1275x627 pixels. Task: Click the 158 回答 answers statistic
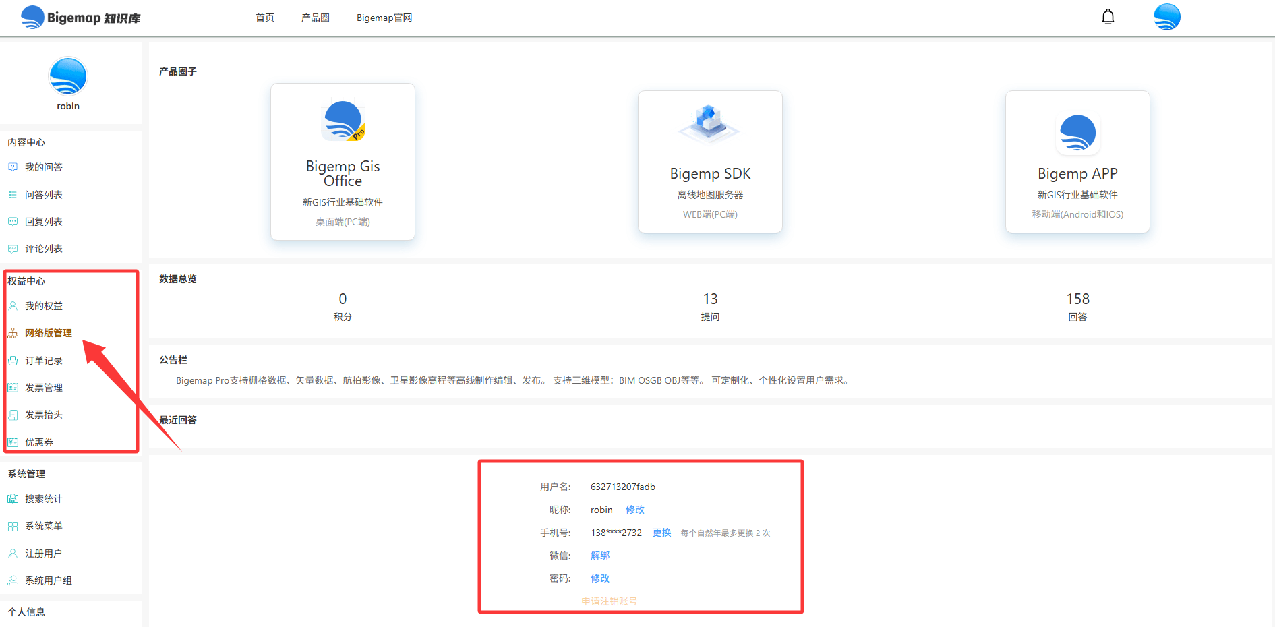pos(1077,306)
